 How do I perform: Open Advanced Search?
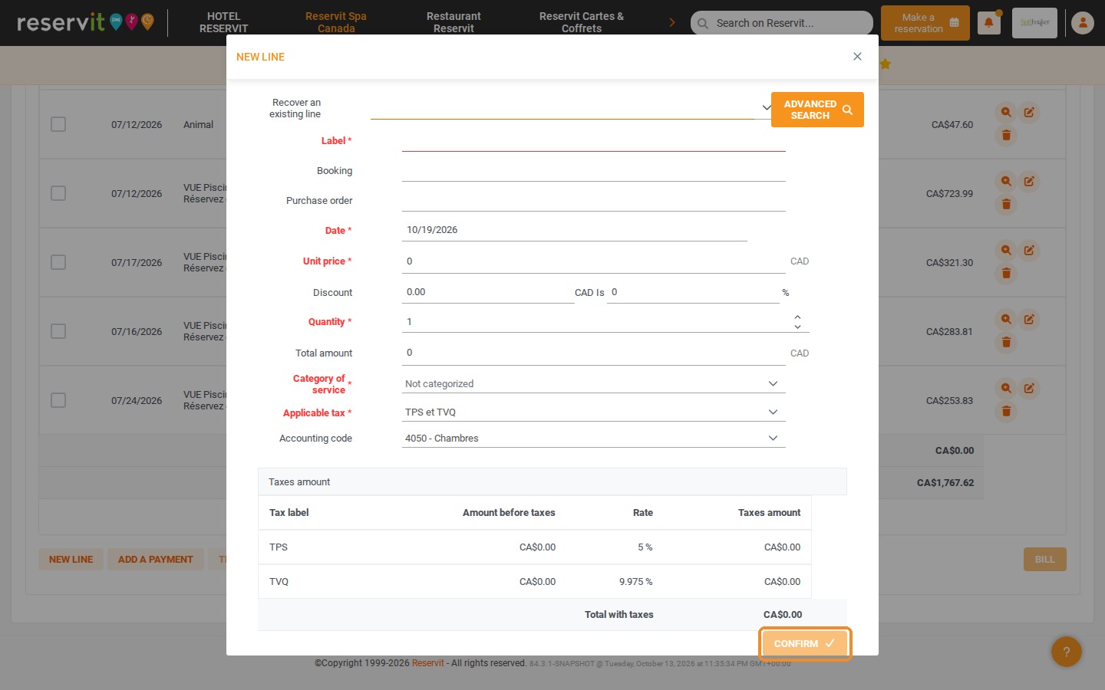click(x=817, y=110)
